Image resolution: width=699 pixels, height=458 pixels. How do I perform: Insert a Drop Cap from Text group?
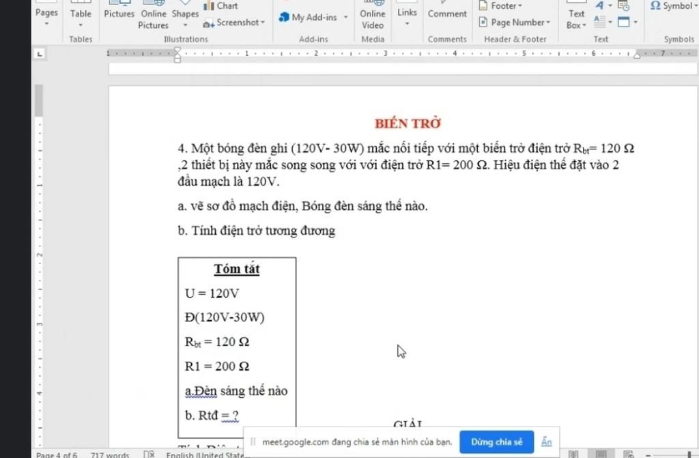point(603,21)
